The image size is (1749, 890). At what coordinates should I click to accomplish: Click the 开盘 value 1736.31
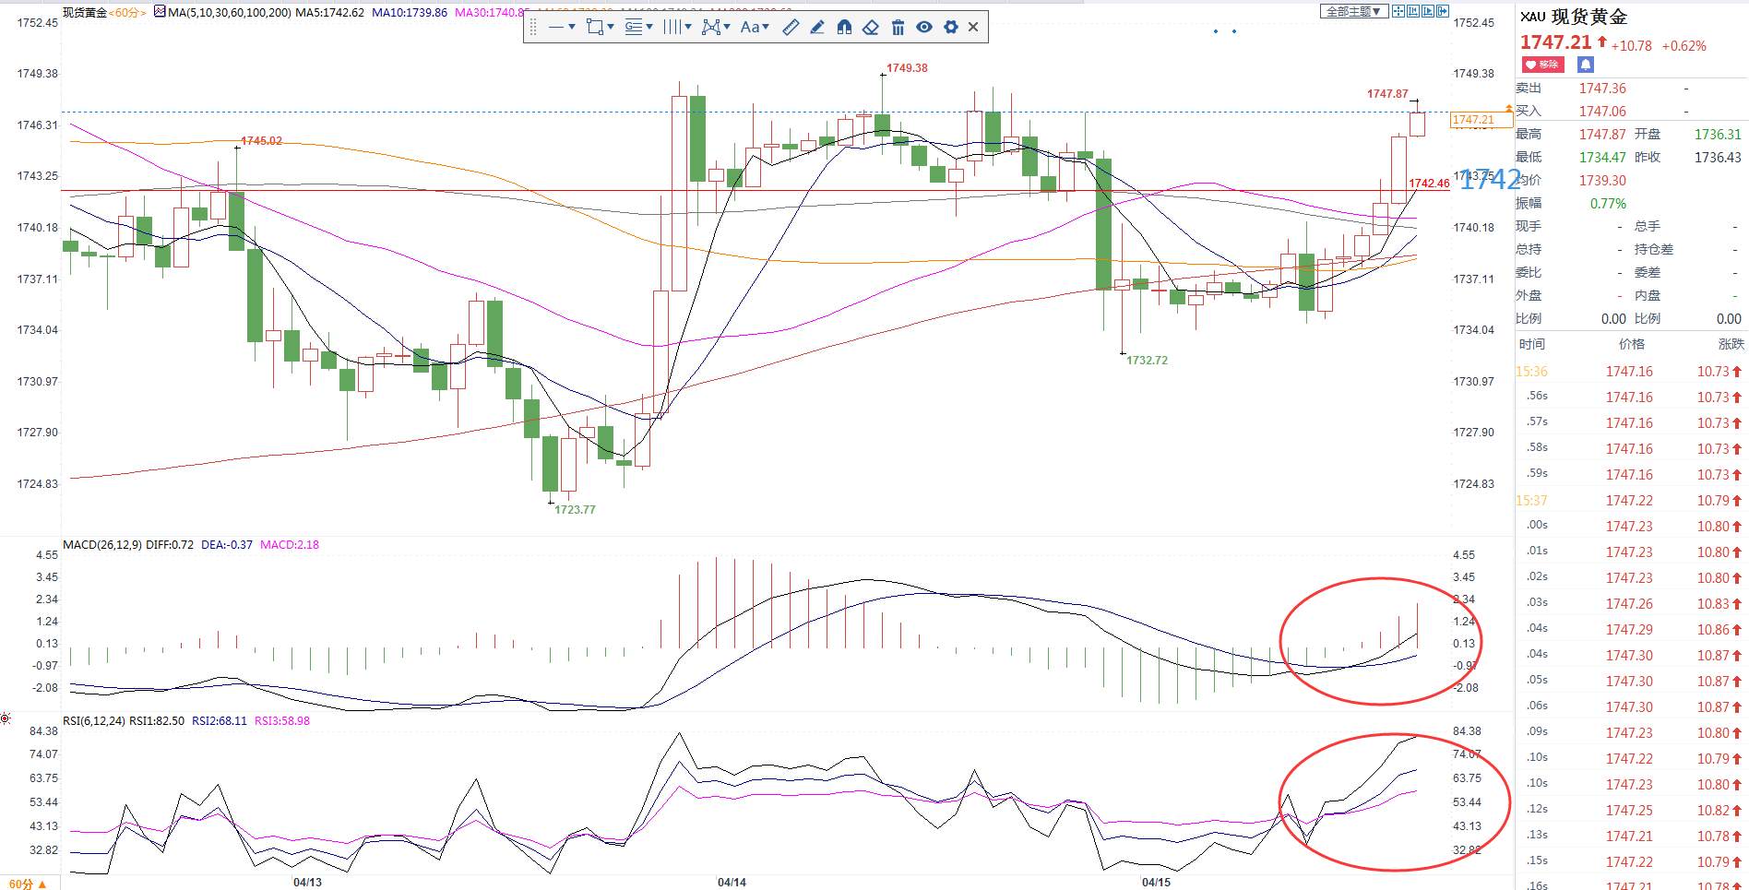coord(1718,135)
